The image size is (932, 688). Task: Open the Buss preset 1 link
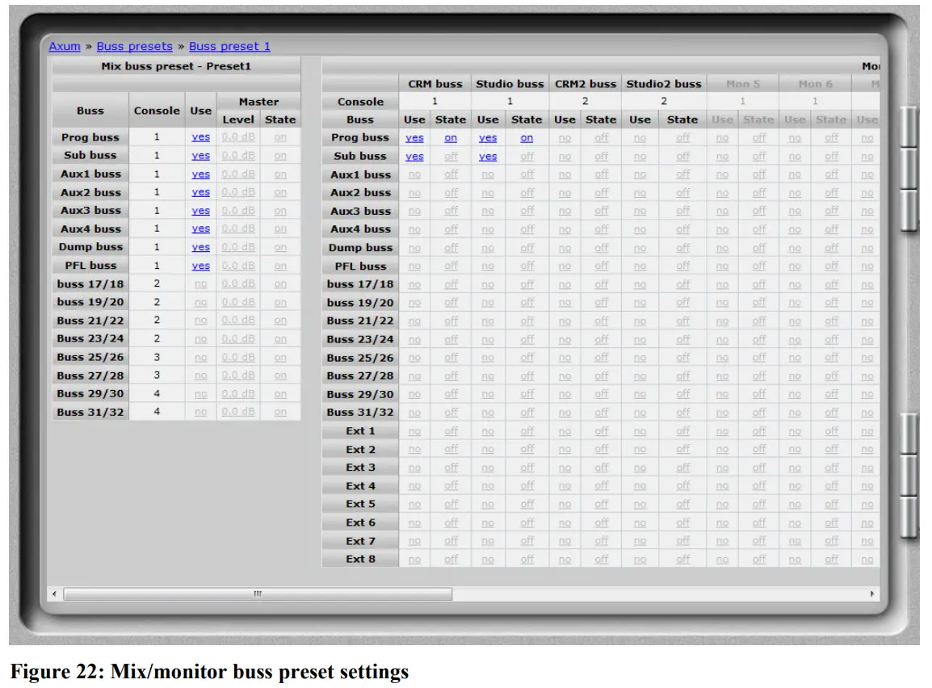[x=232, y=46]
